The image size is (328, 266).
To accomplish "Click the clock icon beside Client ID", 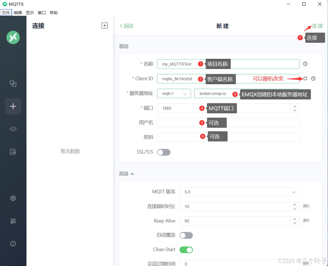I will pyautogui.click(x=313, y=78).
